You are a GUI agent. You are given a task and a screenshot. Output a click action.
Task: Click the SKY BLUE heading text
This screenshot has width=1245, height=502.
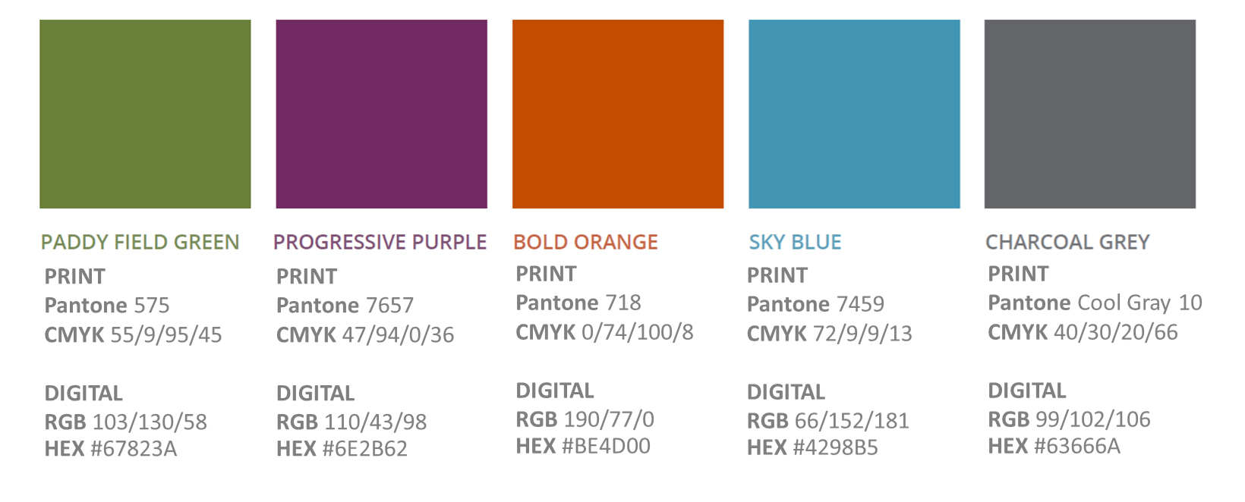[795, 242]
